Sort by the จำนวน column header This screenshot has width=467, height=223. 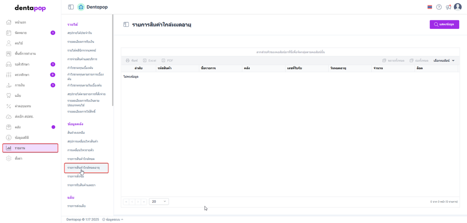(392, 68)
